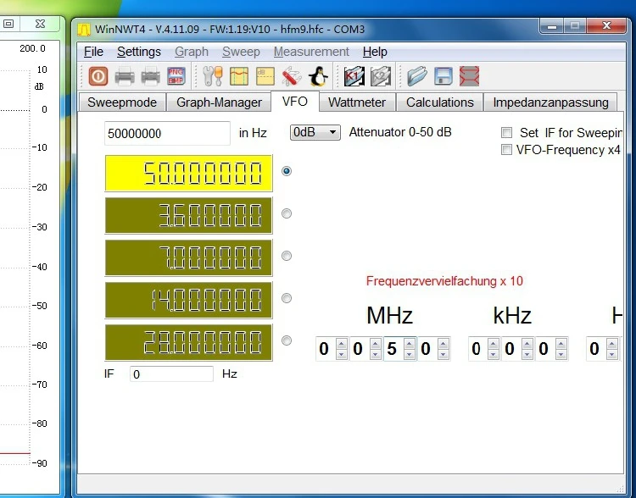
Task: Increase the second MHz digit spinner
Action: 376,344
